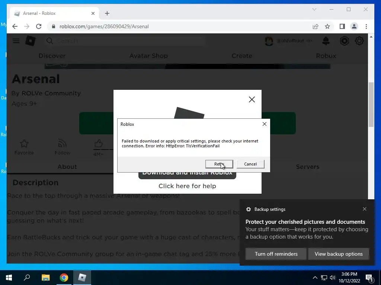
Task: Open ROLVe Community creator link
Action: 51,93
